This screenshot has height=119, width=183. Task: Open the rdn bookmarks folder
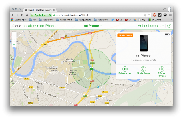(33, 20)
